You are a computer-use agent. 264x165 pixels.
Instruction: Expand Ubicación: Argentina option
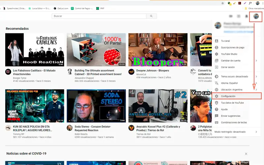(236, 89)
